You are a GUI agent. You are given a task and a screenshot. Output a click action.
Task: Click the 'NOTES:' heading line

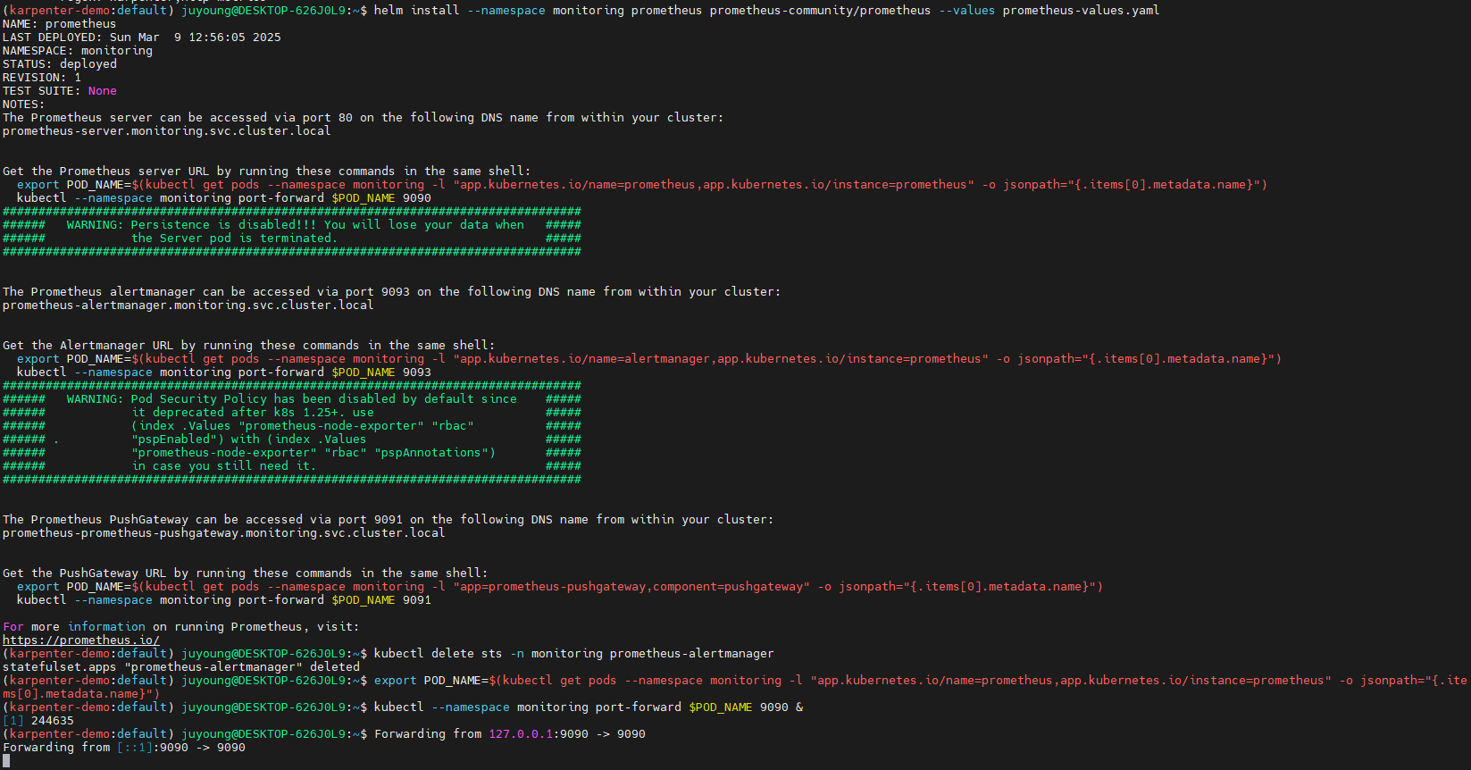point(23,105)
